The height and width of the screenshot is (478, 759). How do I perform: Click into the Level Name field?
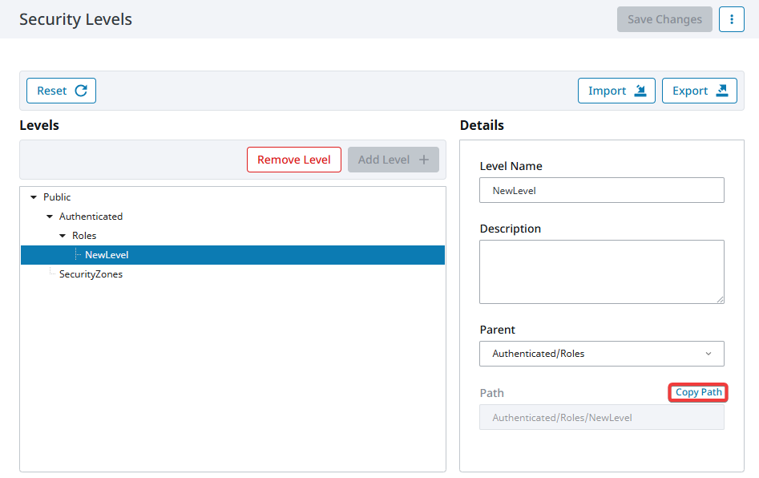point(602,190)
